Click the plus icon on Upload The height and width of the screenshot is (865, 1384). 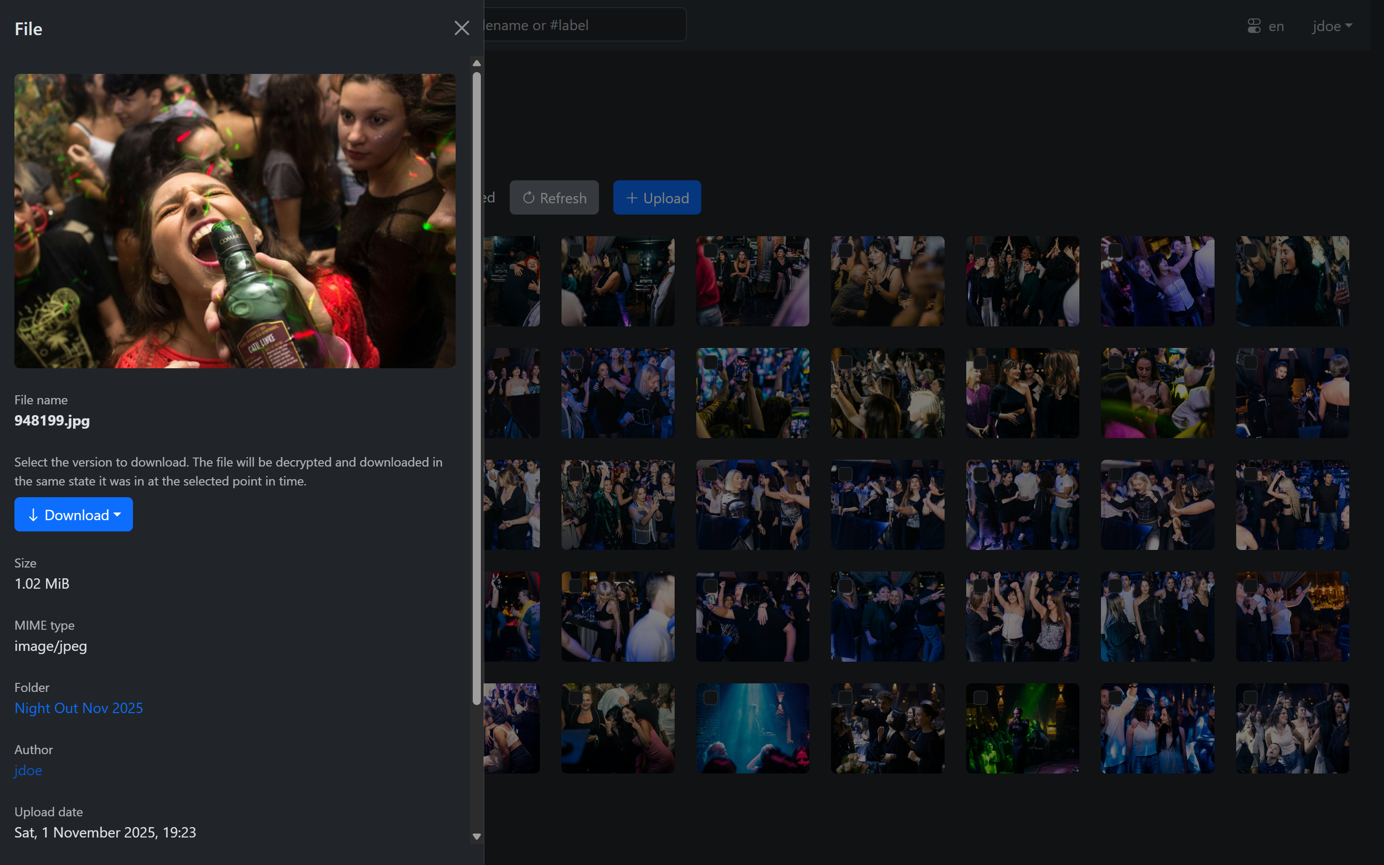631,198
